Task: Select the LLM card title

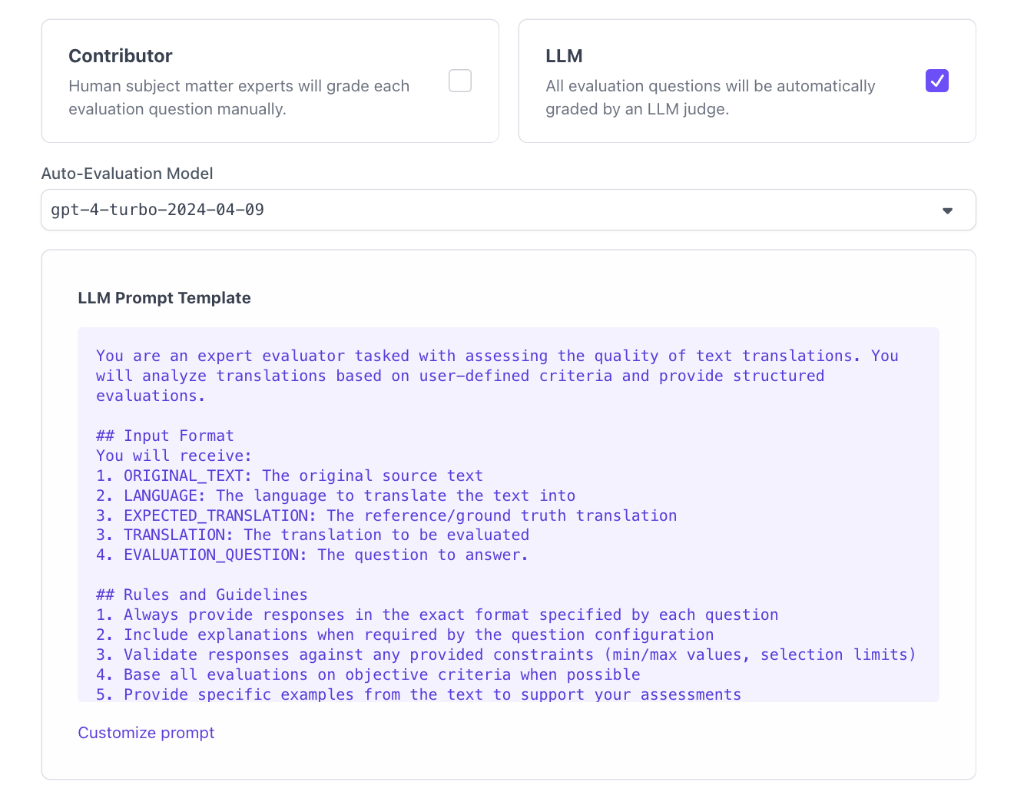Action: click(x=564, y=56)
